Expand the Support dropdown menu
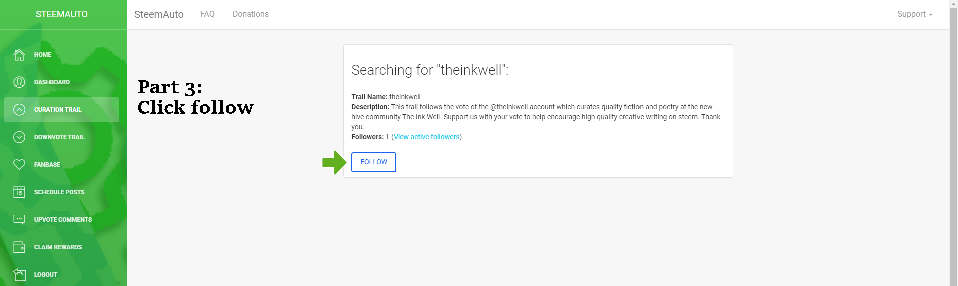 [x=914, y=14]
